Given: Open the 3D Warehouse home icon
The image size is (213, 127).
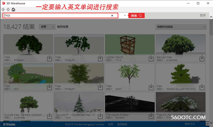Looking at the screenshot, I should tap(13, 10).
